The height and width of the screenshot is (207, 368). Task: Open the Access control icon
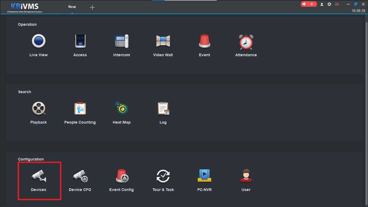pos(80,42)
